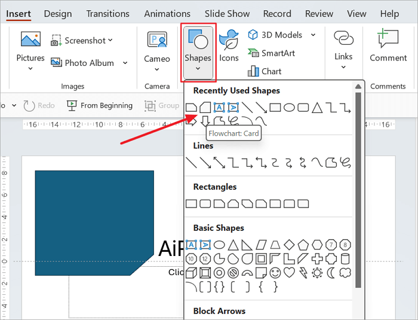This screenshot has width=418, height=320.
Task: Insert a parallelogram from Basic Shapes
Action: (261, 245)
